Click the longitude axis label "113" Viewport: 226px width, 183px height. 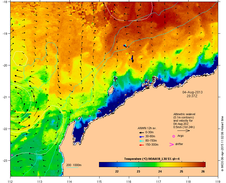(x=40, y=181)
